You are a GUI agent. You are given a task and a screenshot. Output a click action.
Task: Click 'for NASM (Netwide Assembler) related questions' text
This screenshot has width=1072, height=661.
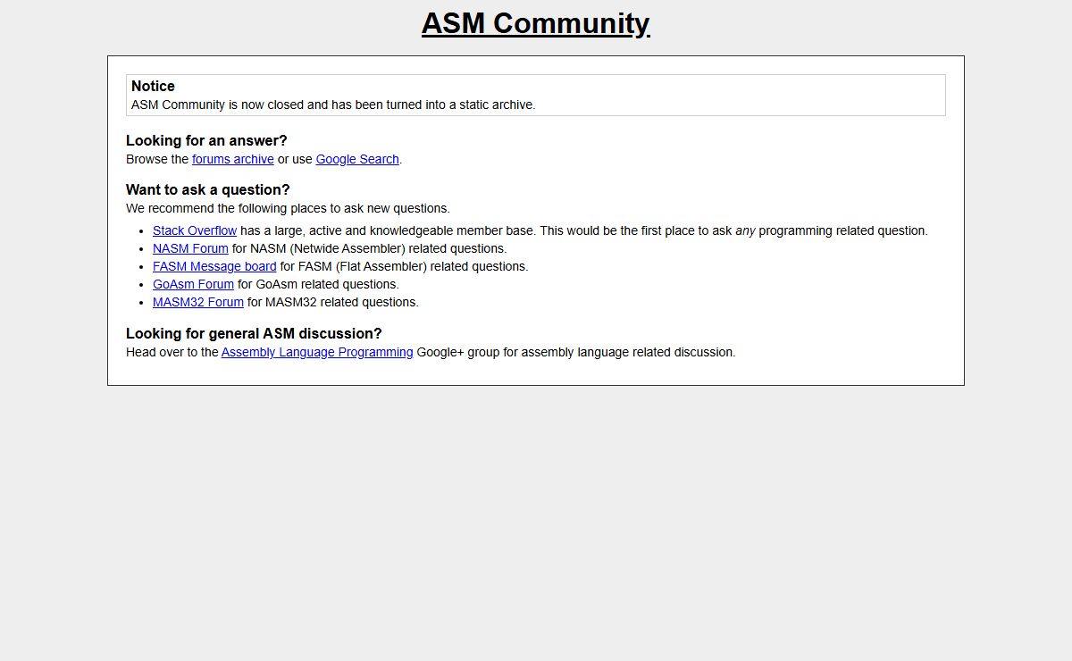(370, 248)
